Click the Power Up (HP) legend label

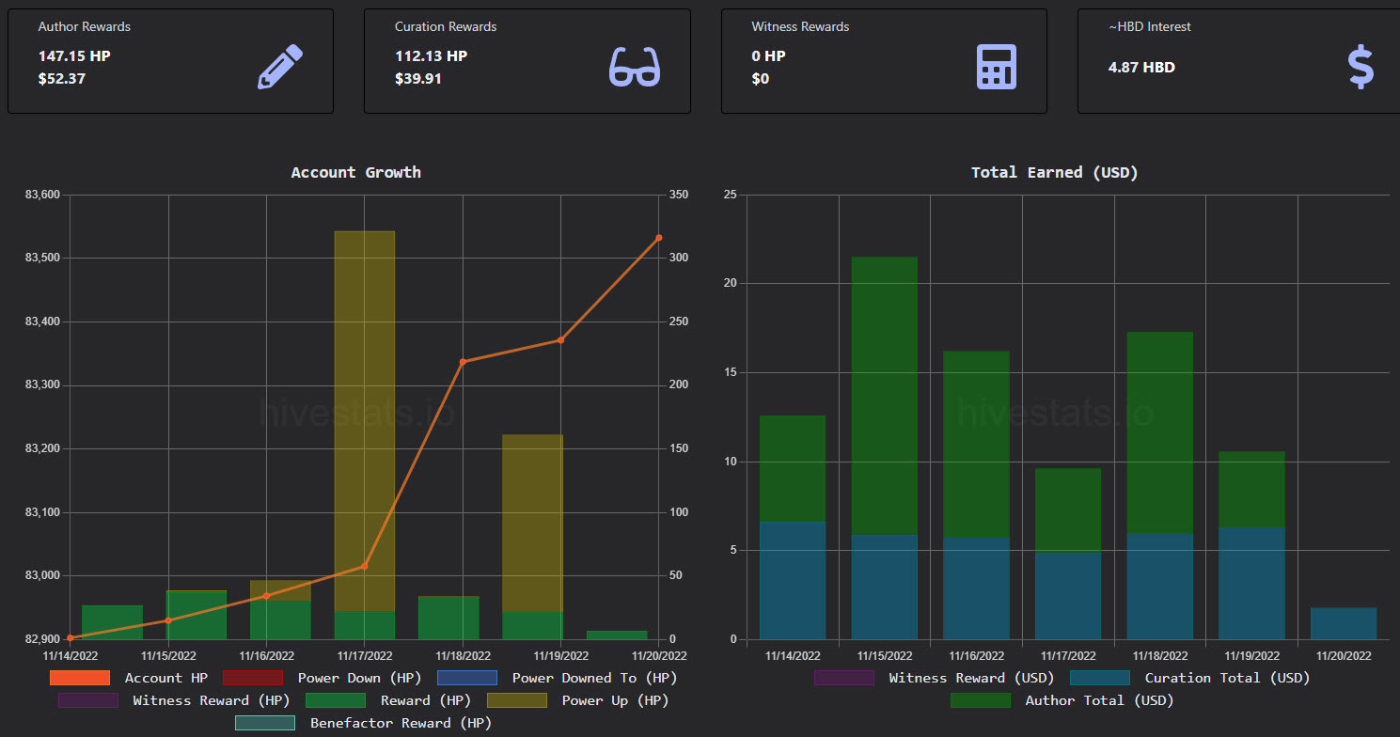[x=616, y=700]
